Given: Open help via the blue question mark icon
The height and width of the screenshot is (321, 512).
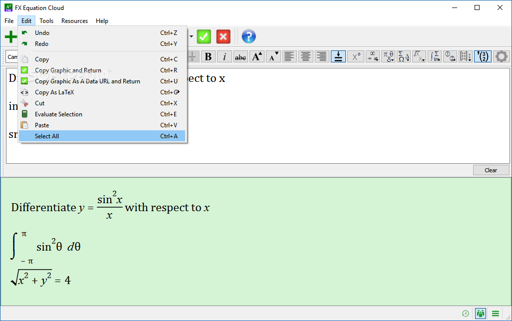Looking at the screenshot, I should pos(249,36).
